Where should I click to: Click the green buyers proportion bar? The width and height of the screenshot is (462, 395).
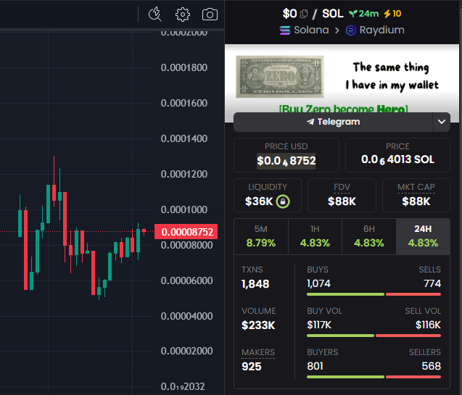345,377
